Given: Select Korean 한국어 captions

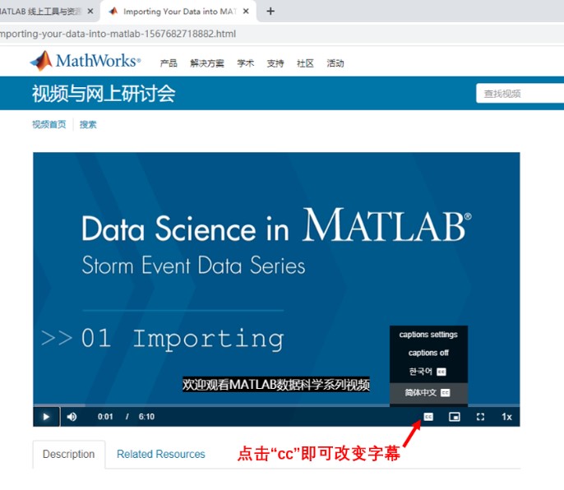Looking at the screenshot, I should (428, 372).
